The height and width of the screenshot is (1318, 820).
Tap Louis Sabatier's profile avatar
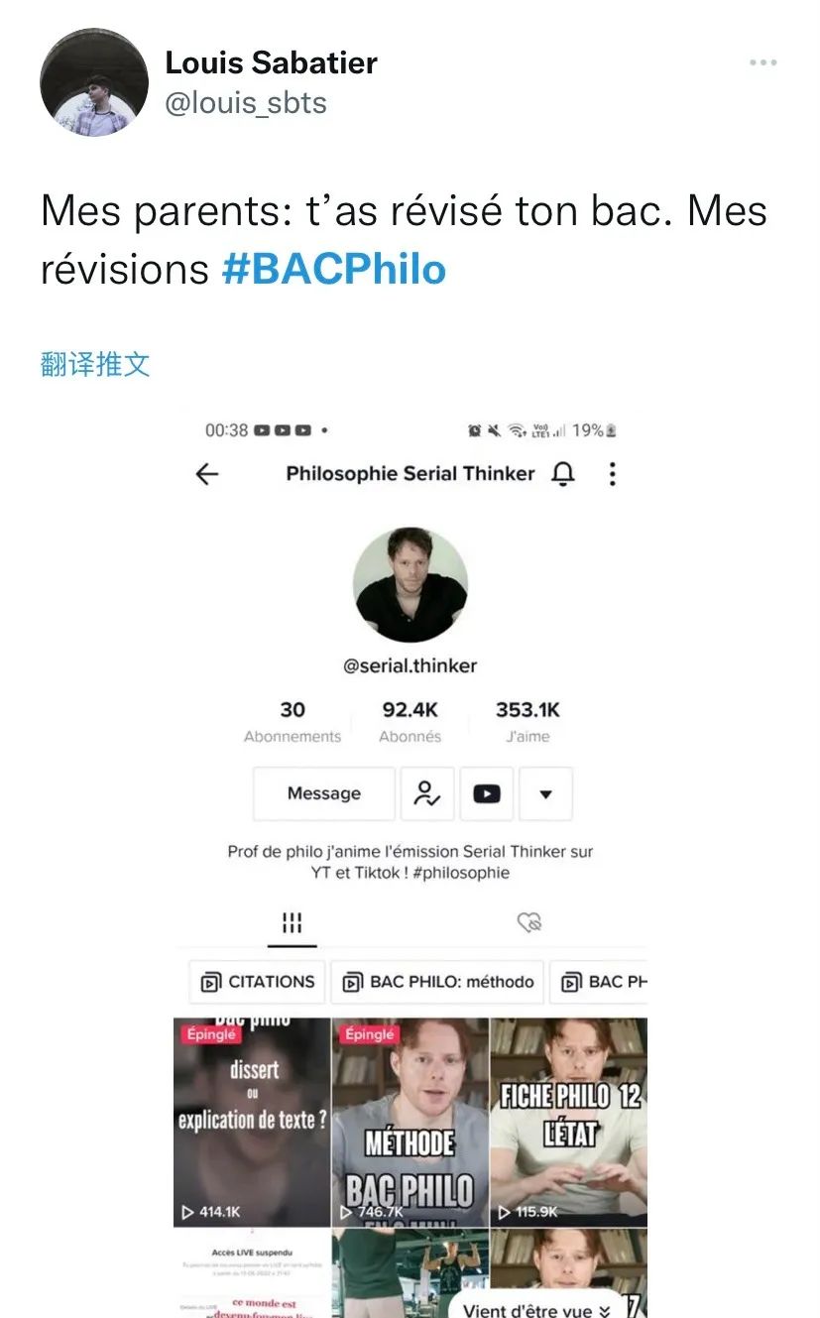pos(94,82)
